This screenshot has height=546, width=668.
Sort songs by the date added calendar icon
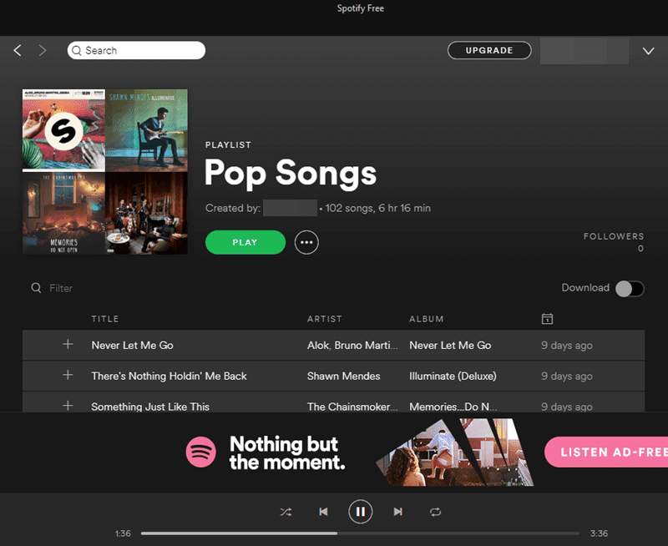547,319
